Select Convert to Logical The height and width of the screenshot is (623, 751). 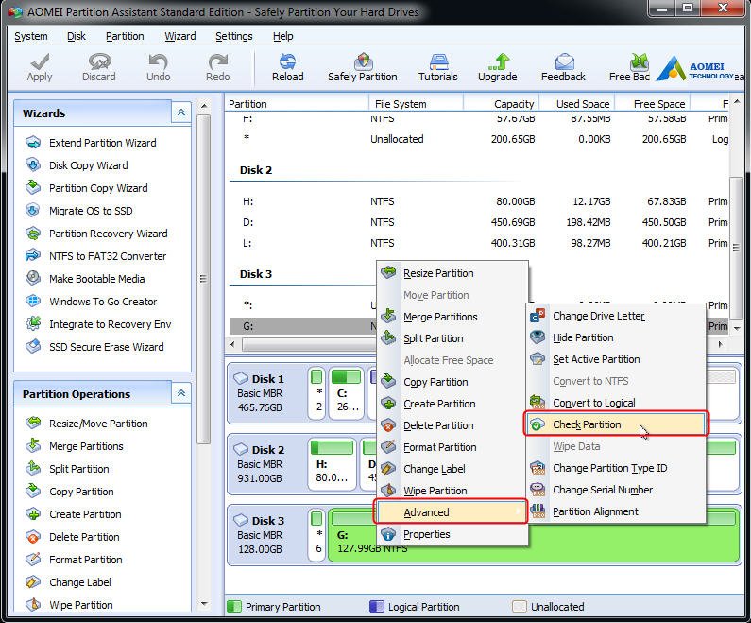(x=616, y=403)
